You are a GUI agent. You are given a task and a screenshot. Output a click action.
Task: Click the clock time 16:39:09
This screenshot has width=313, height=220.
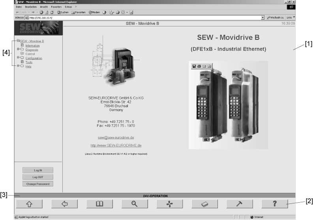pyautogui.click(x=288, y=24)
